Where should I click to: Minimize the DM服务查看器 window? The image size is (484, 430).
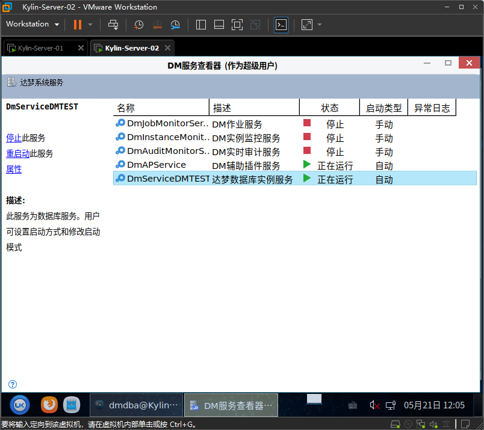point(427,63)
